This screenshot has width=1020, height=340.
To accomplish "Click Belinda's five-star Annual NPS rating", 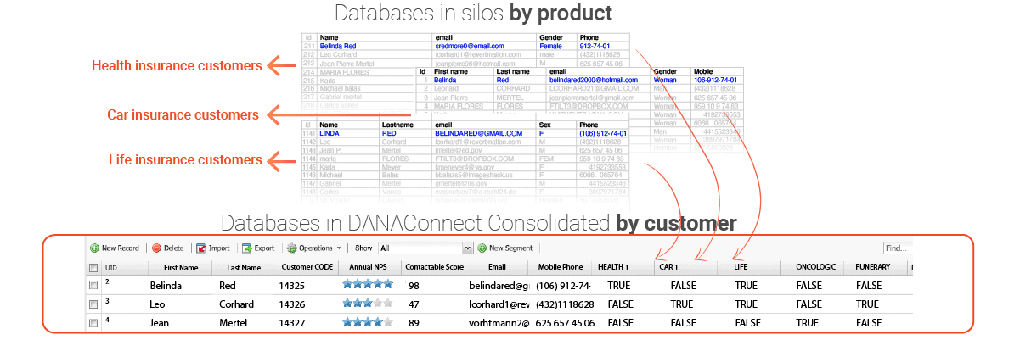I will 368,285.
